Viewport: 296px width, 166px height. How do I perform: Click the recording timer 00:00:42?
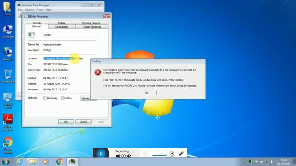coord(123,156)
